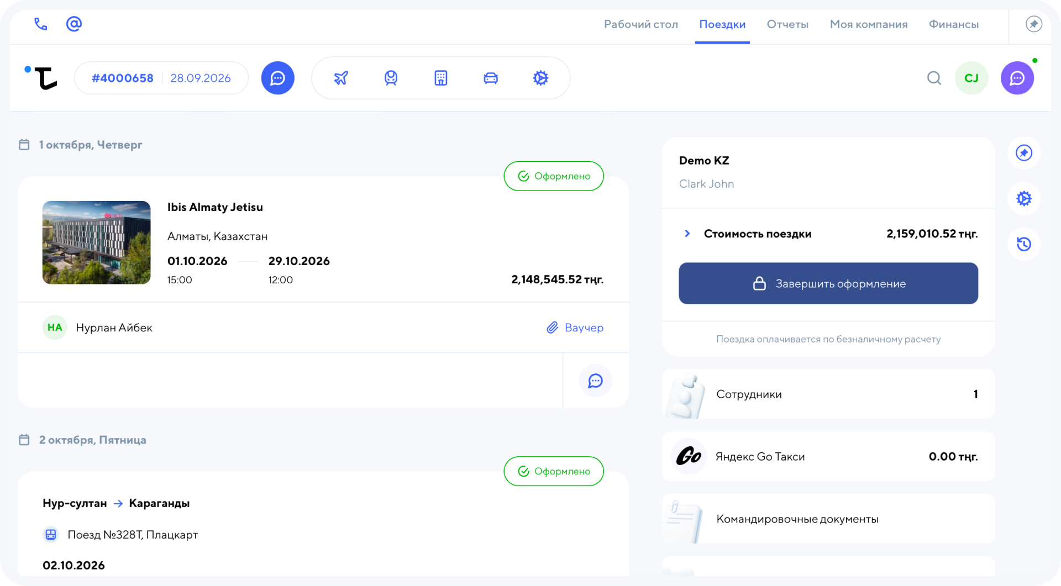Click trip number #4000658
The height and width of the screenshot is (586, 1061).
point(123,78)
